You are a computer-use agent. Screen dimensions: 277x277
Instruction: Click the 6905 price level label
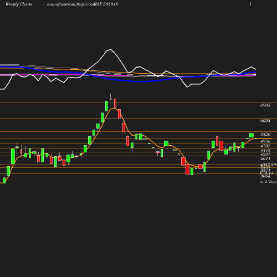tap(265, 105)
